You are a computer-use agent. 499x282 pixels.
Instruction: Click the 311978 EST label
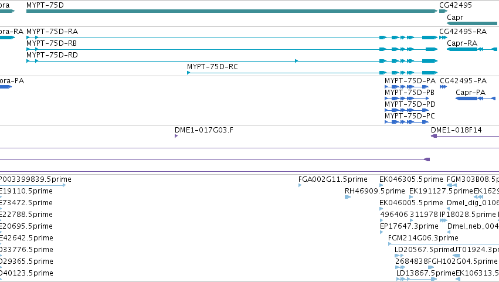pos(423,215)
